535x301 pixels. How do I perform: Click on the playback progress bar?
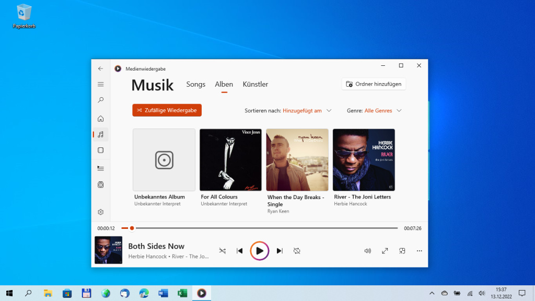261,228
